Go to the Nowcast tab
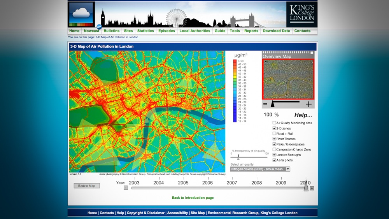Screen dimensions: 389x219 [91, 31]
